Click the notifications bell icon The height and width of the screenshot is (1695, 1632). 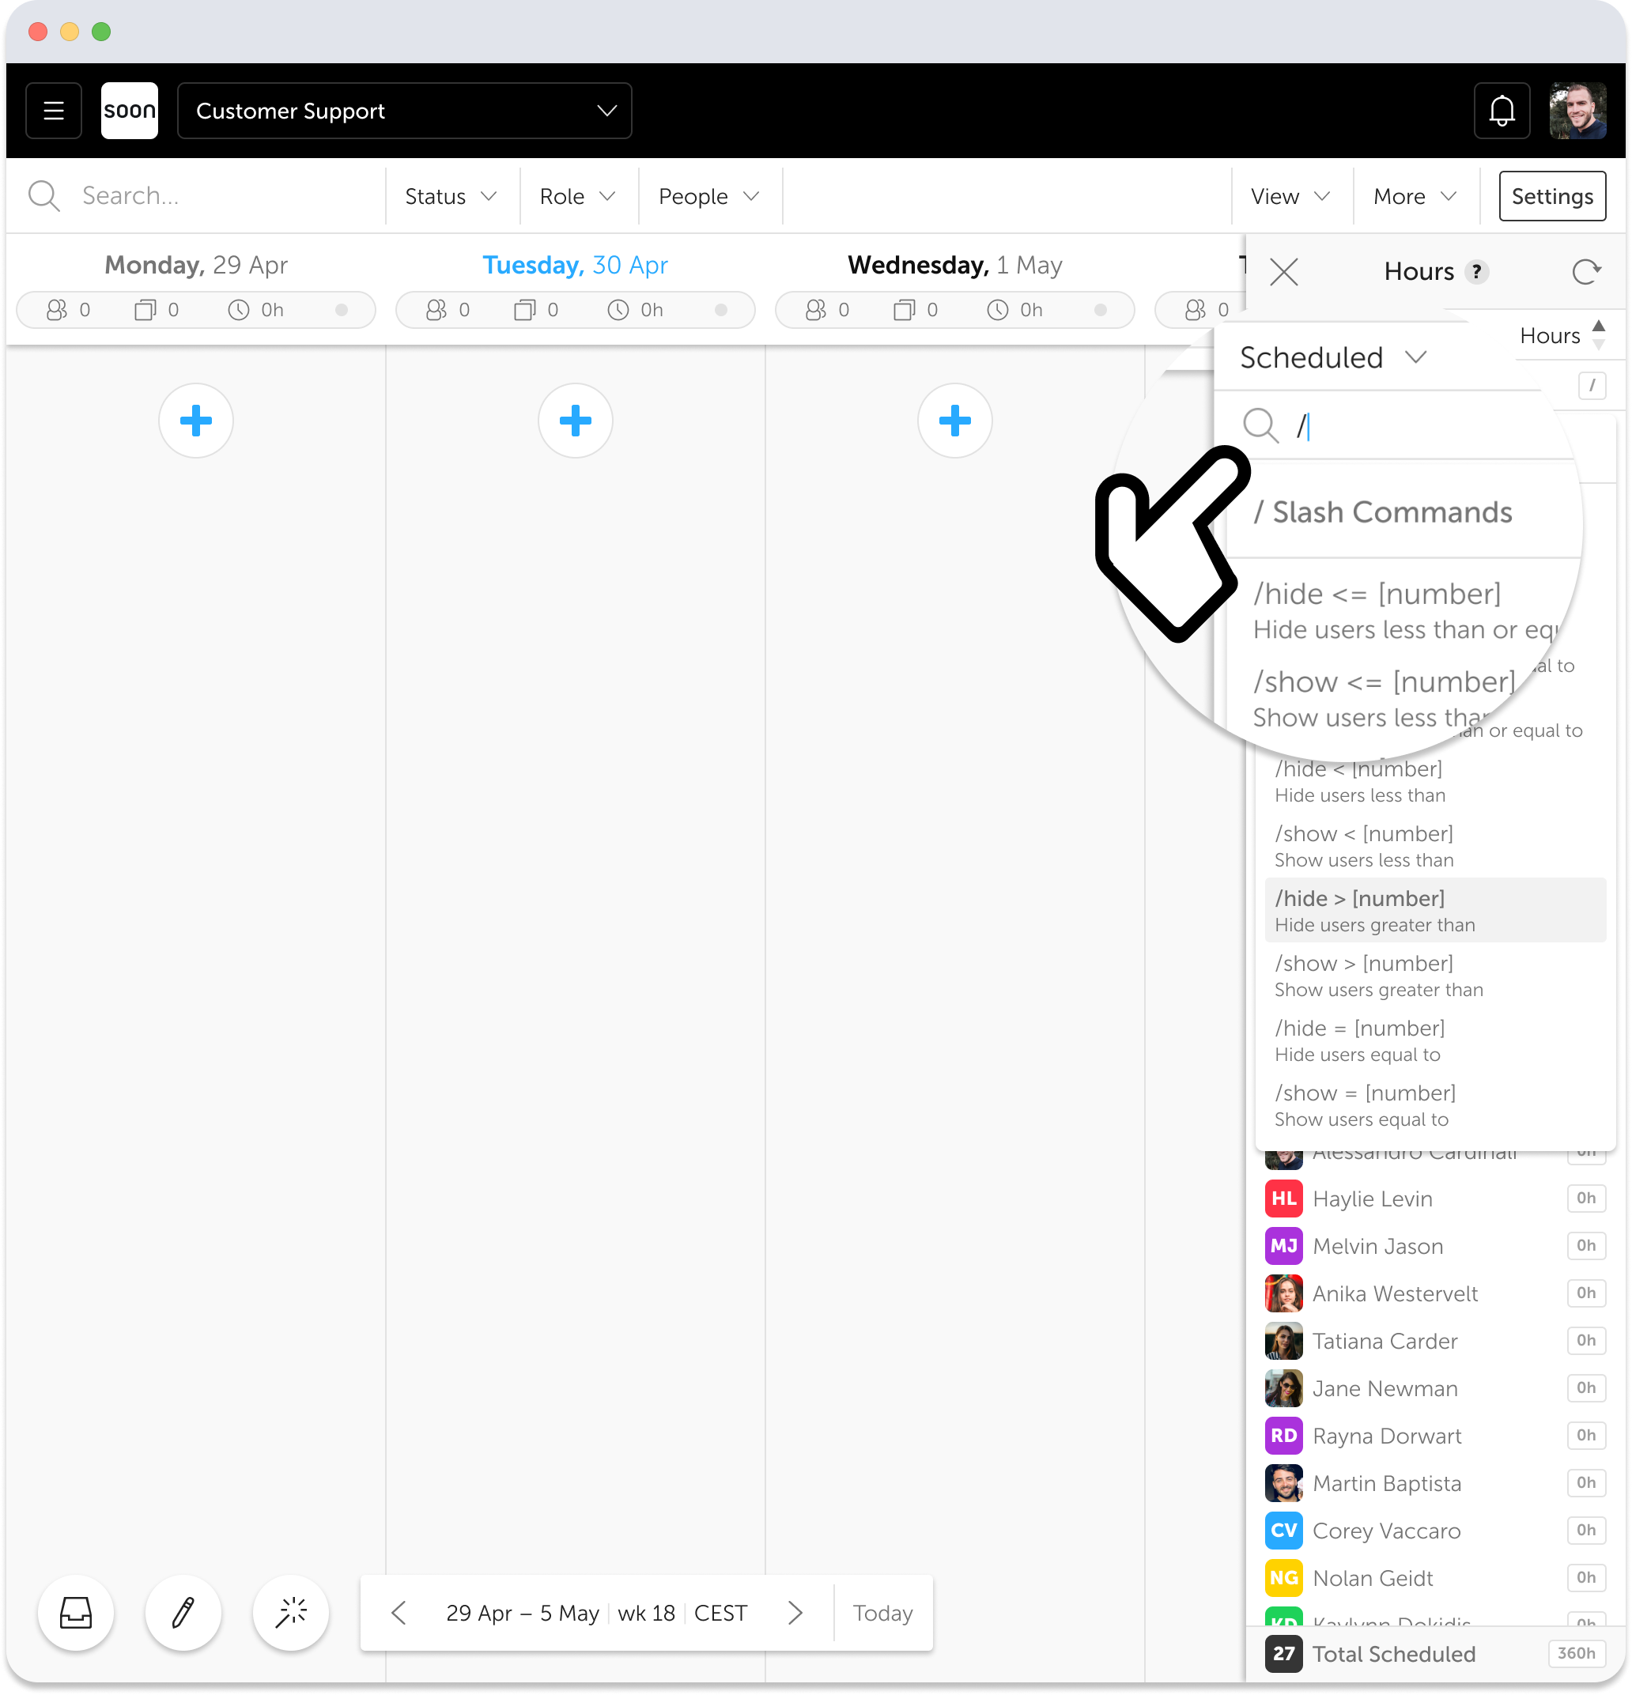pyautogui.click(x=1502, y=111)
